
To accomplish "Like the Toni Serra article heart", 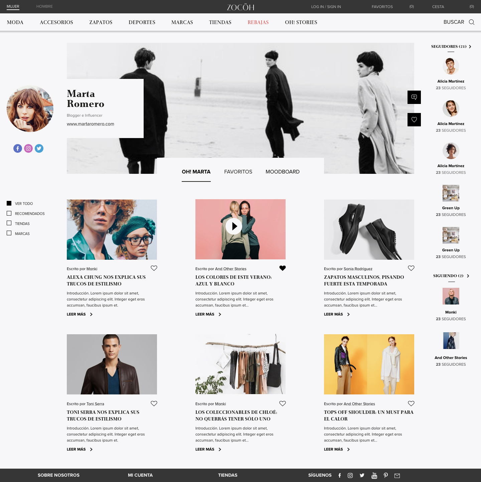I will coord(154,403).
